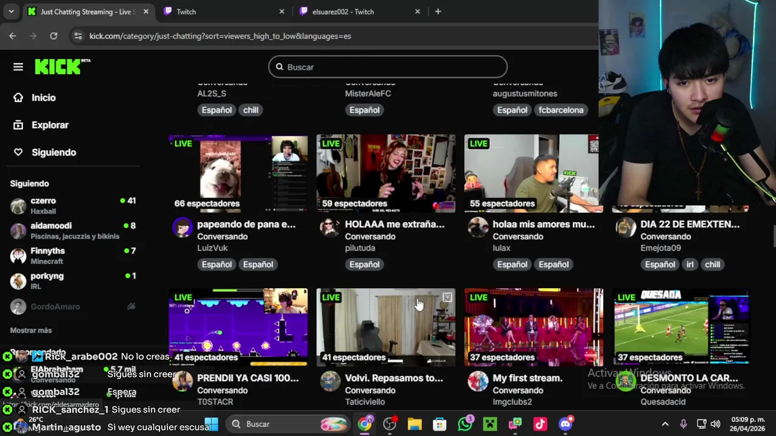Viewport: 776px width, 436px height.
Task: Click the irl tag under Emejota09
Action: (x=690, y=264)
